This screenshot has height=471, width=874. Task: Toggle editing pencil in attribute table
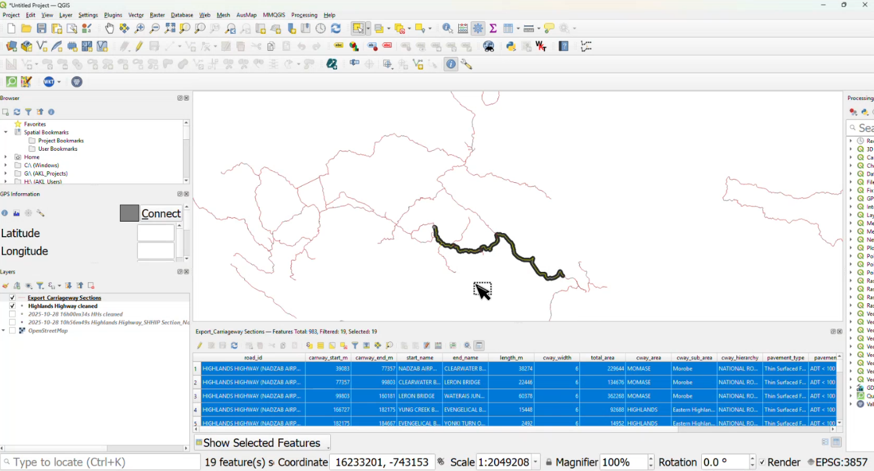click(x=199, y=346)
